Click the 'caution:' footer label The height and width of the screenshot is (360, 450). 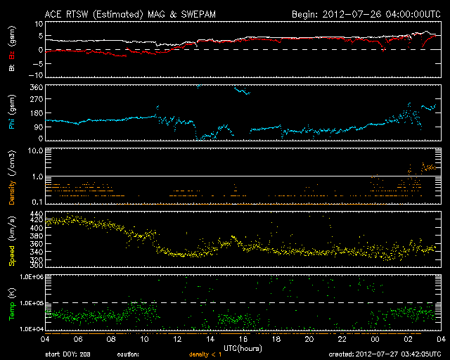pyautogui.click(x=128, y=354)
